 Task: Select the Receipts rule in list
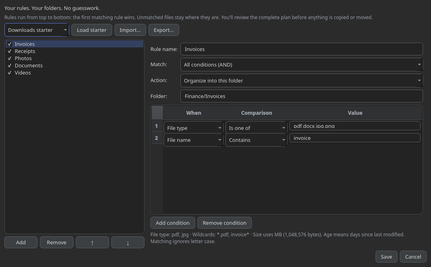[x=75, y=51]
